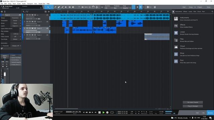Toggle monitor on Track 4

coord(35,35)
